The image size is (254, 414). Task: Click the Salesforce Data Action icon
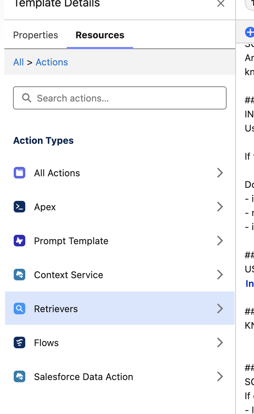[19, 376]
